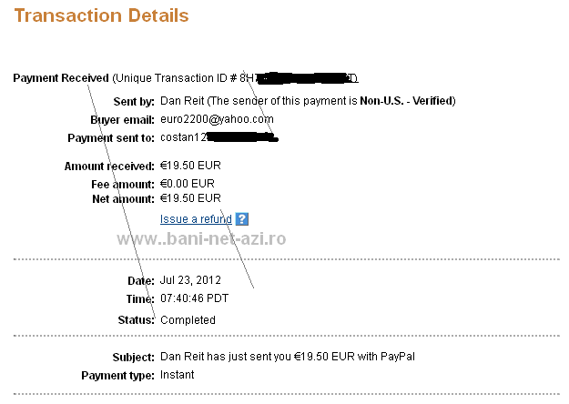Screen dimensions: 569x404
Task: Click the Completed status value
Action: click(x=188, y=320)
